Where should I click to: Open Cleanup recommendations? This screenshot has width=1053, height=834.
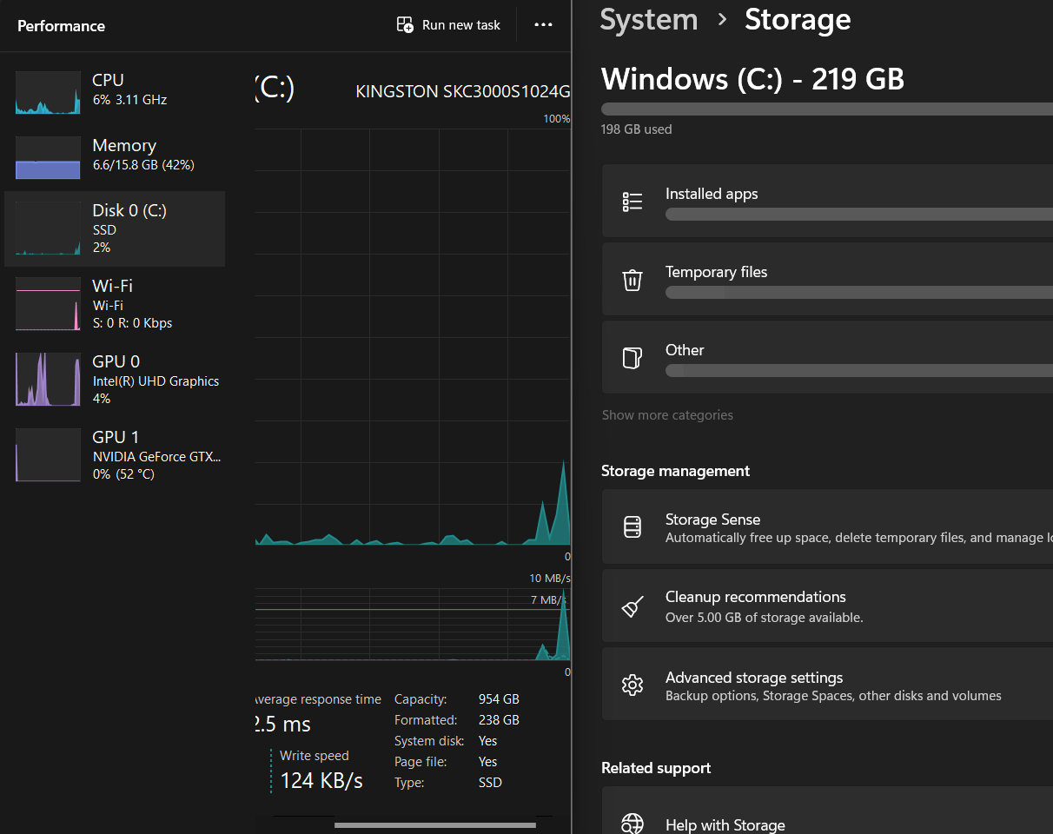(827, 606)
